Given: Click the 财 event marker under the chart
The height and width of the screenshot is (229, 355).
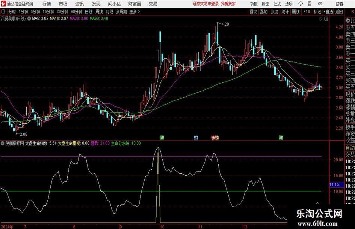Looking at the screenshot, I should point(196,138).
